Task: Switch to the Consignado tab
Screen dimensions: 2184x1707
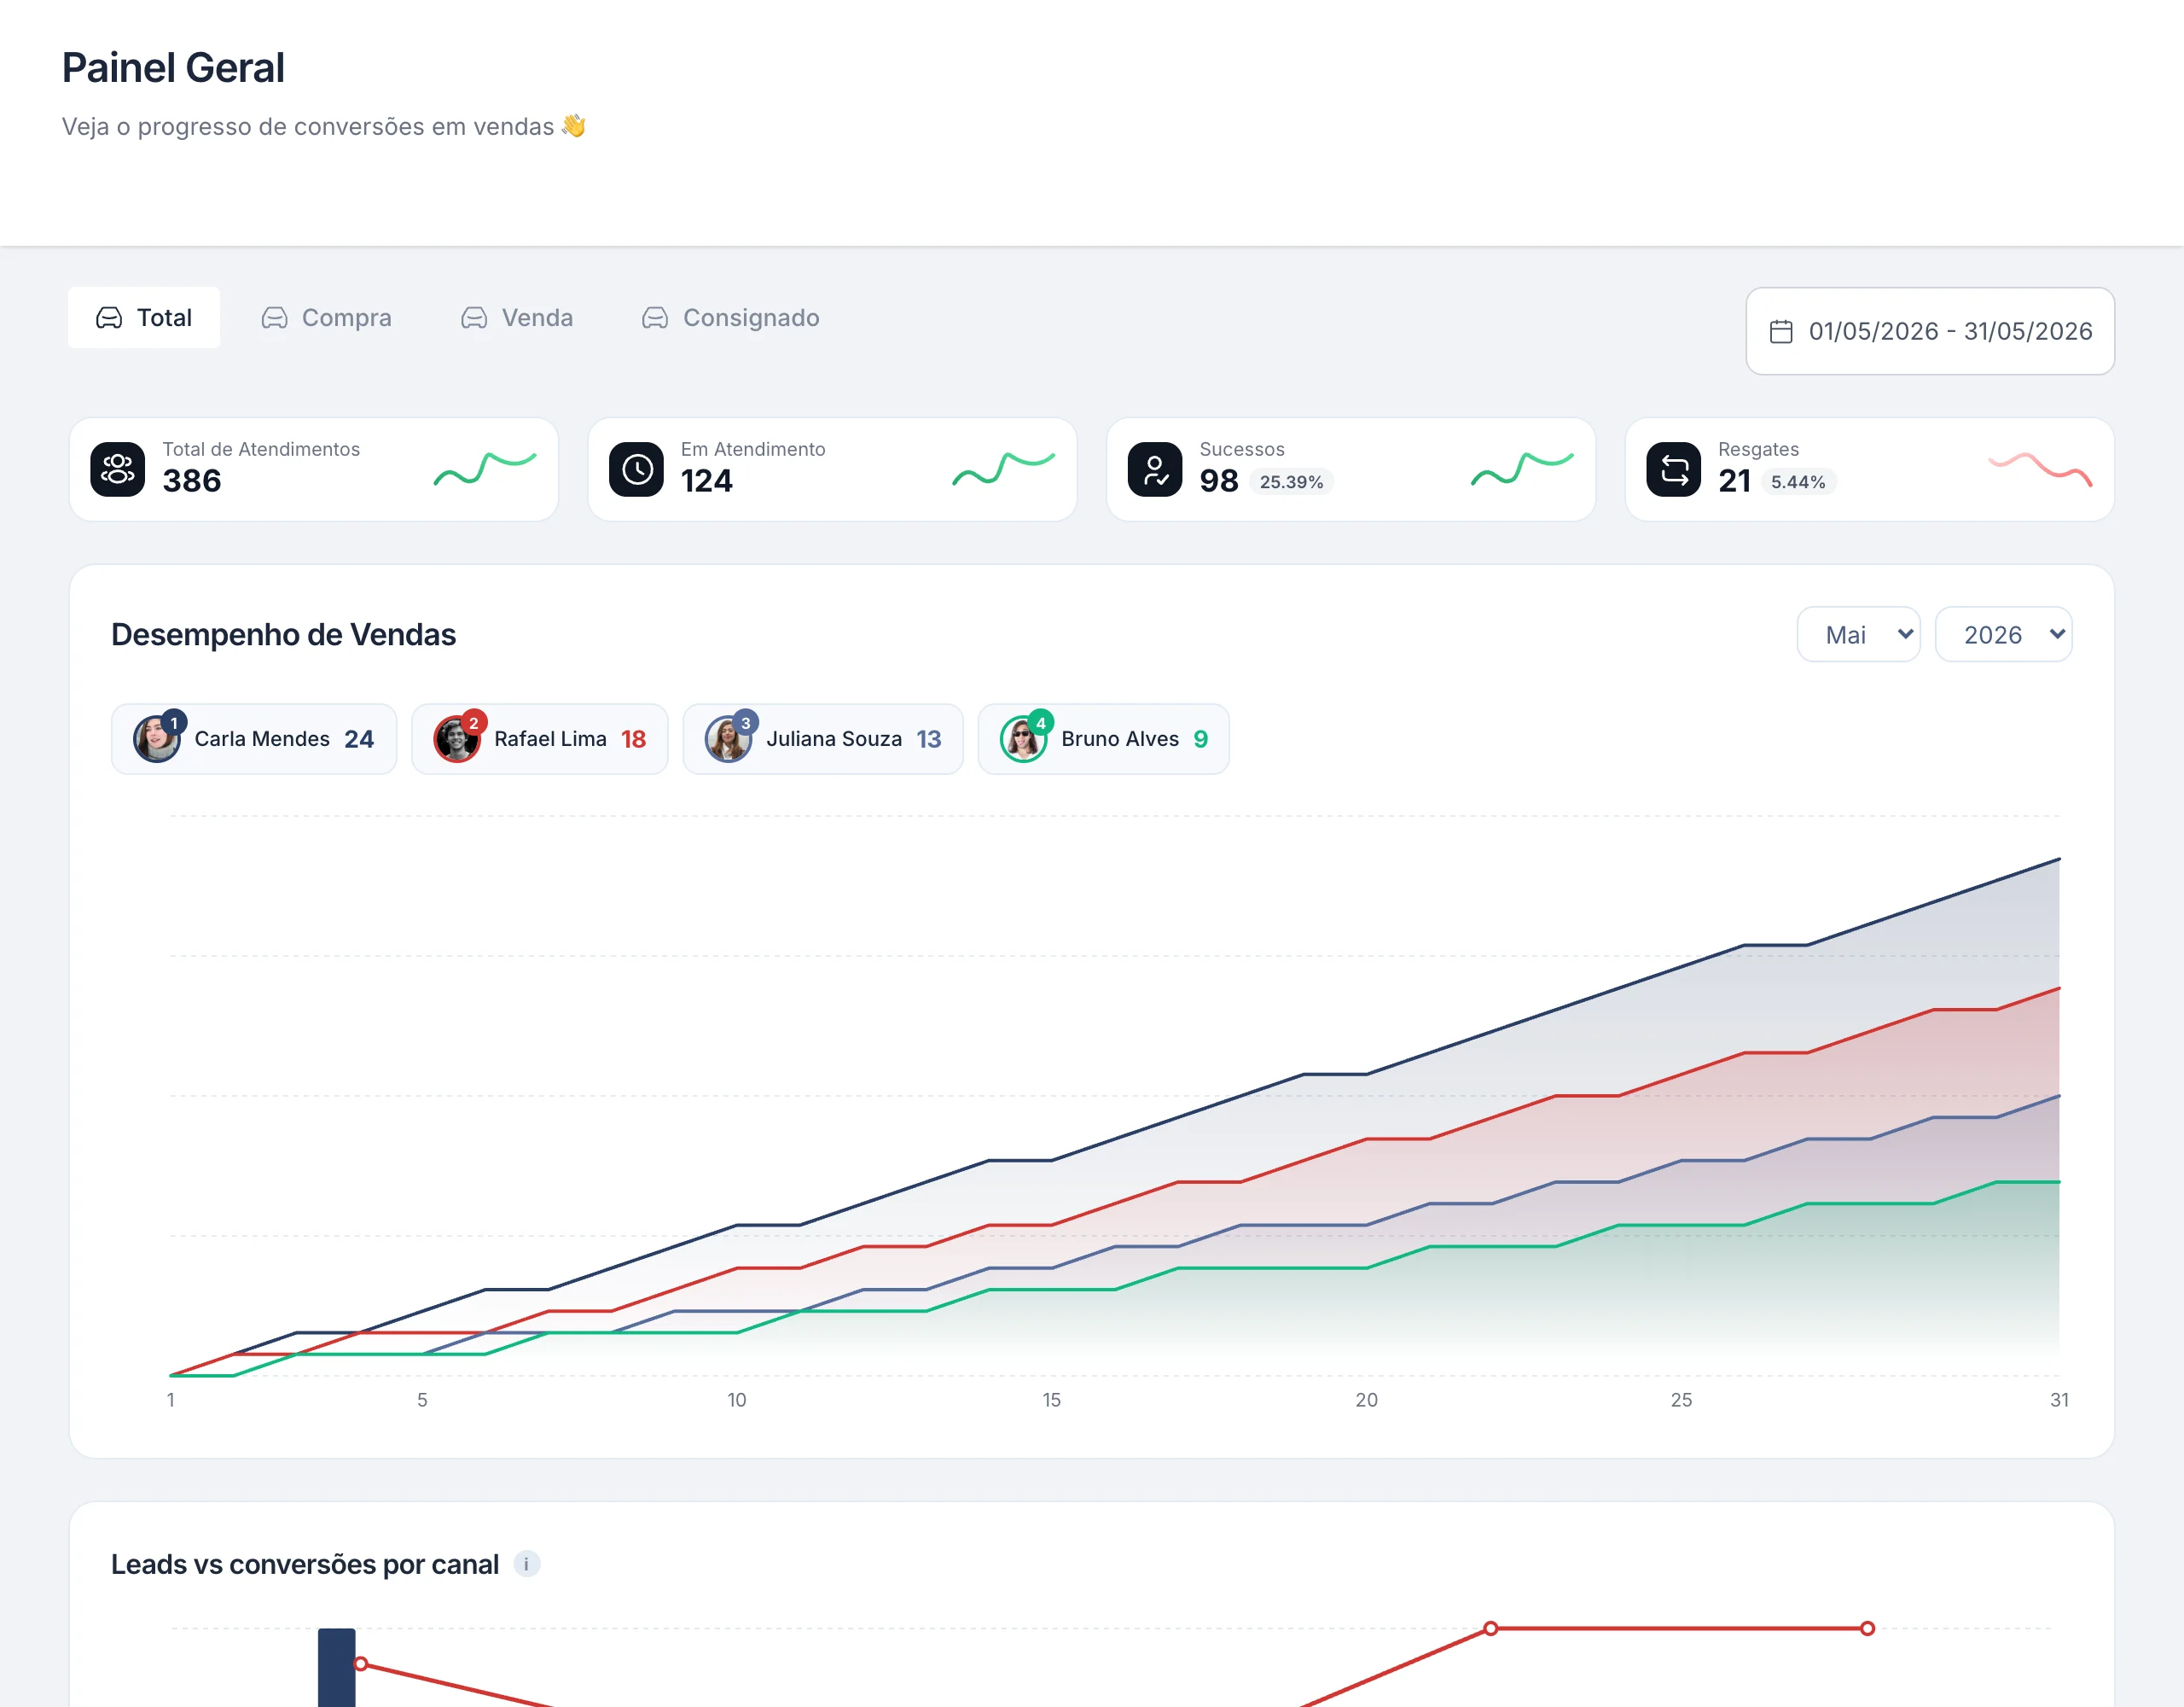Action: click(730, 318)
